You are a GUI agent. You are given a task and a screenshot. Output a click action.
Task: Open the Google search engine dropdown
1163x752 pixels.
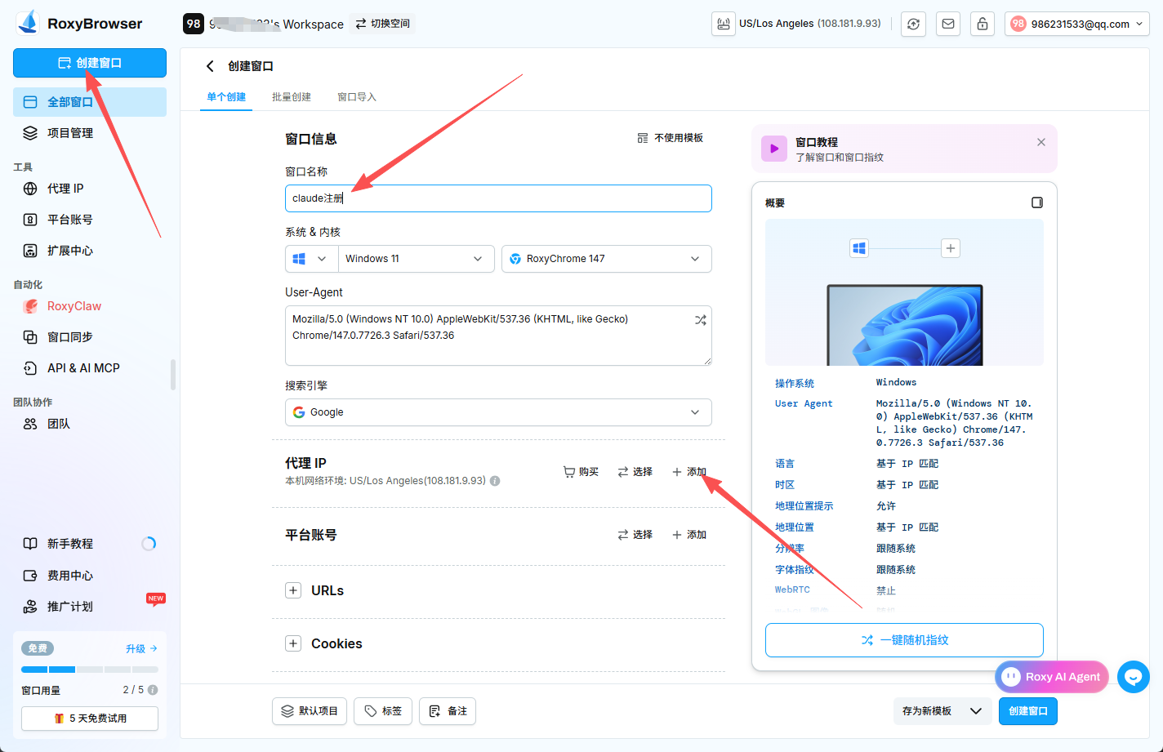498,412
